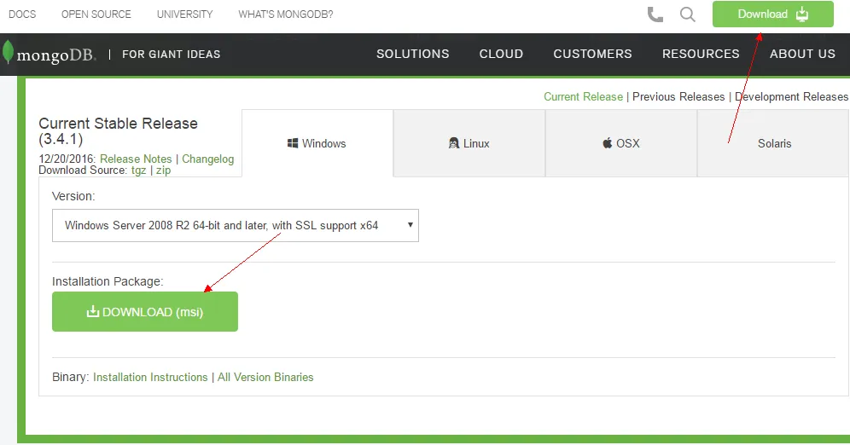Open the RESOURCES navigation menu
Image resolution: width=850 pixels, height=445 pixels.
pos(701,54)
